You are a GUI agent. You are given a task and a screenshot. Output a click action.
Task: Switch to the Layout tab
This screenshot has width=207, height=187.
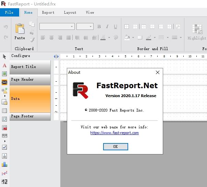click(70, 12)
